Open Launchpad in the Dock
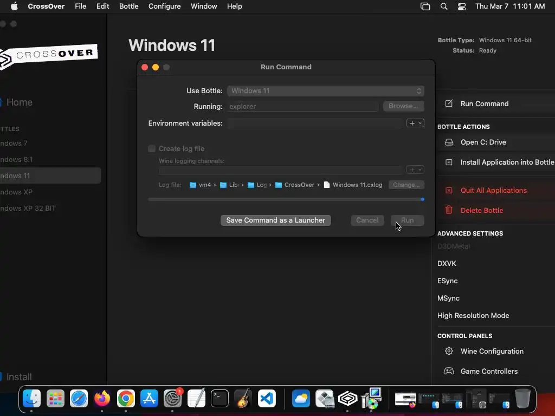The height and width of the screenshot is (416, 555). (x=55, y=399)
